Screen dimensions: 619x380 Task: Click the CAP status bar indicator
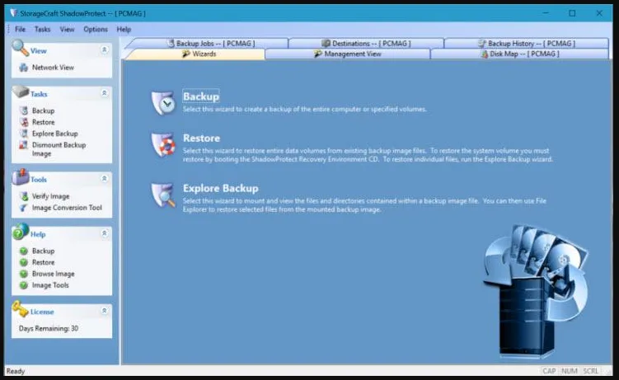549,371
